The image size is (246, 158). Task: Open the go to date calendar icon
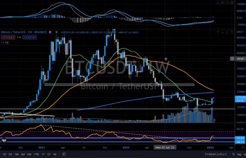(x=64, y=154)
